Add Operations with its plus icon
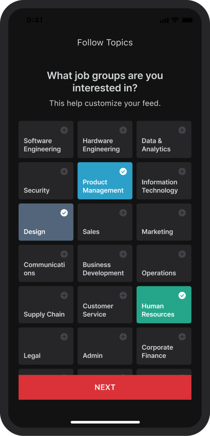210x436 pixels. point(182,254)
